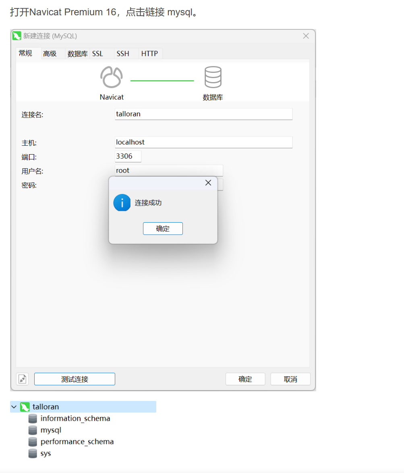
Task: Focus the 主机 field containing localhost
Action: (203, 142)
